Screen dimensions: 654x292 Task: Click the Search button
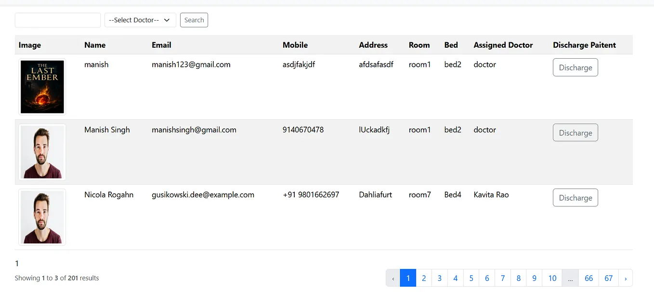(x=194, y=20)
